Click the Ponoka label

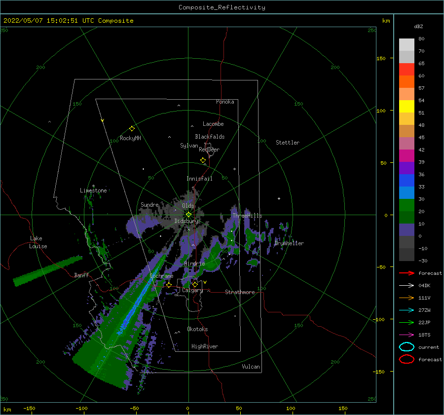(225, 102)
